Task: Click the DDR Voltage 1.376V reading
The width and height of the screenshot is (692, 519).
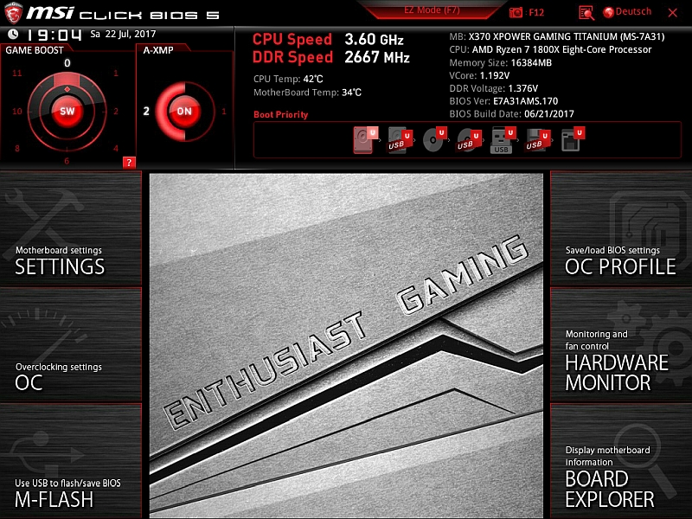Action: click(x=493, y=88)
